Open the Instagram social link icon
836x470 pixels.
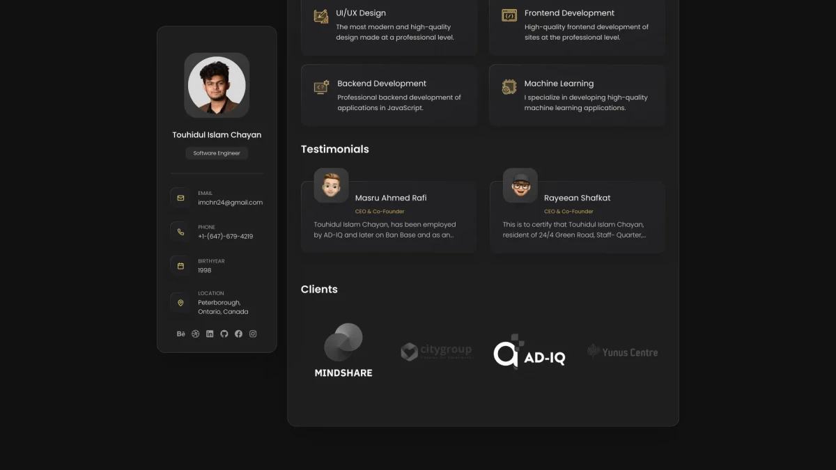(x=253, y=334)
